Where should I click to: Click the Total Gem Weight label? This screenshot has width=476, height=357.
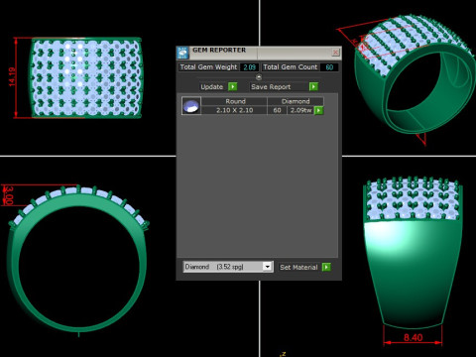208,67
